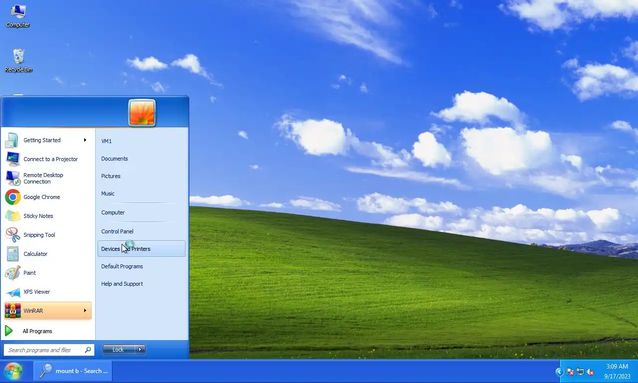Switch to mount b Search taskbar window

(x=73, y=371)
